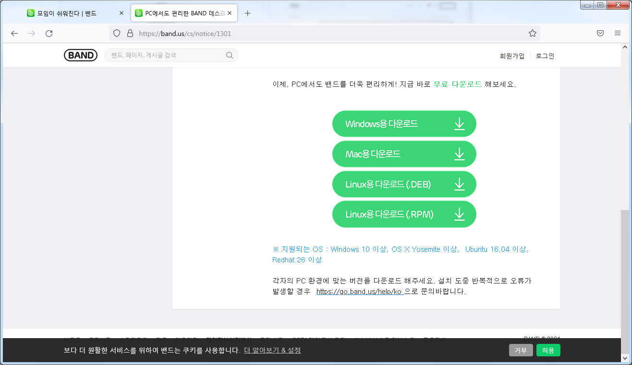Screen dimensions: 632x365
Task: Open the Pocket save icon
Action: click(x=600, y=34)
